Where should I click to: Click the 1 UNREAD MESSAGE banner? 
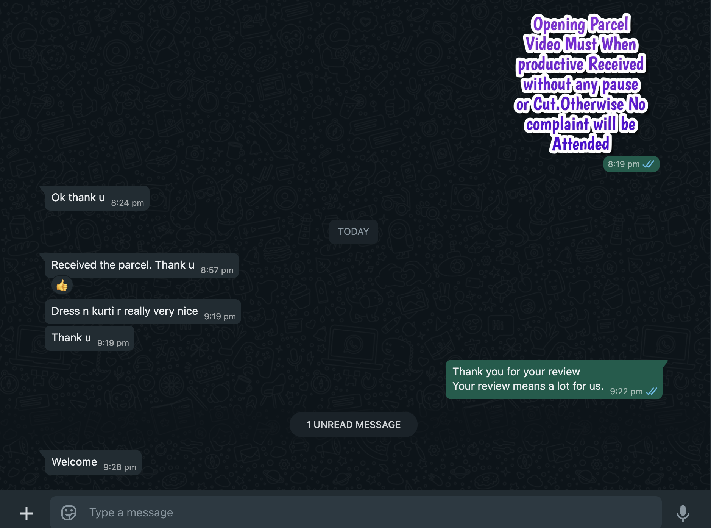353,425
